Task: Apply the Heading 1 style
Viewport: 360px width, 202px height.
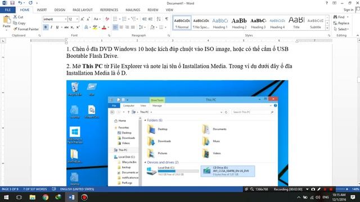Action: click(220, 23)
